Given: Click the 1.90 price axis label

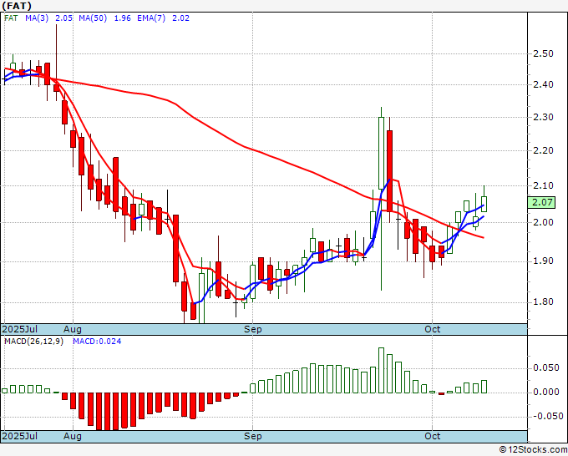Looking at the screenshot, I should (543, 261).
